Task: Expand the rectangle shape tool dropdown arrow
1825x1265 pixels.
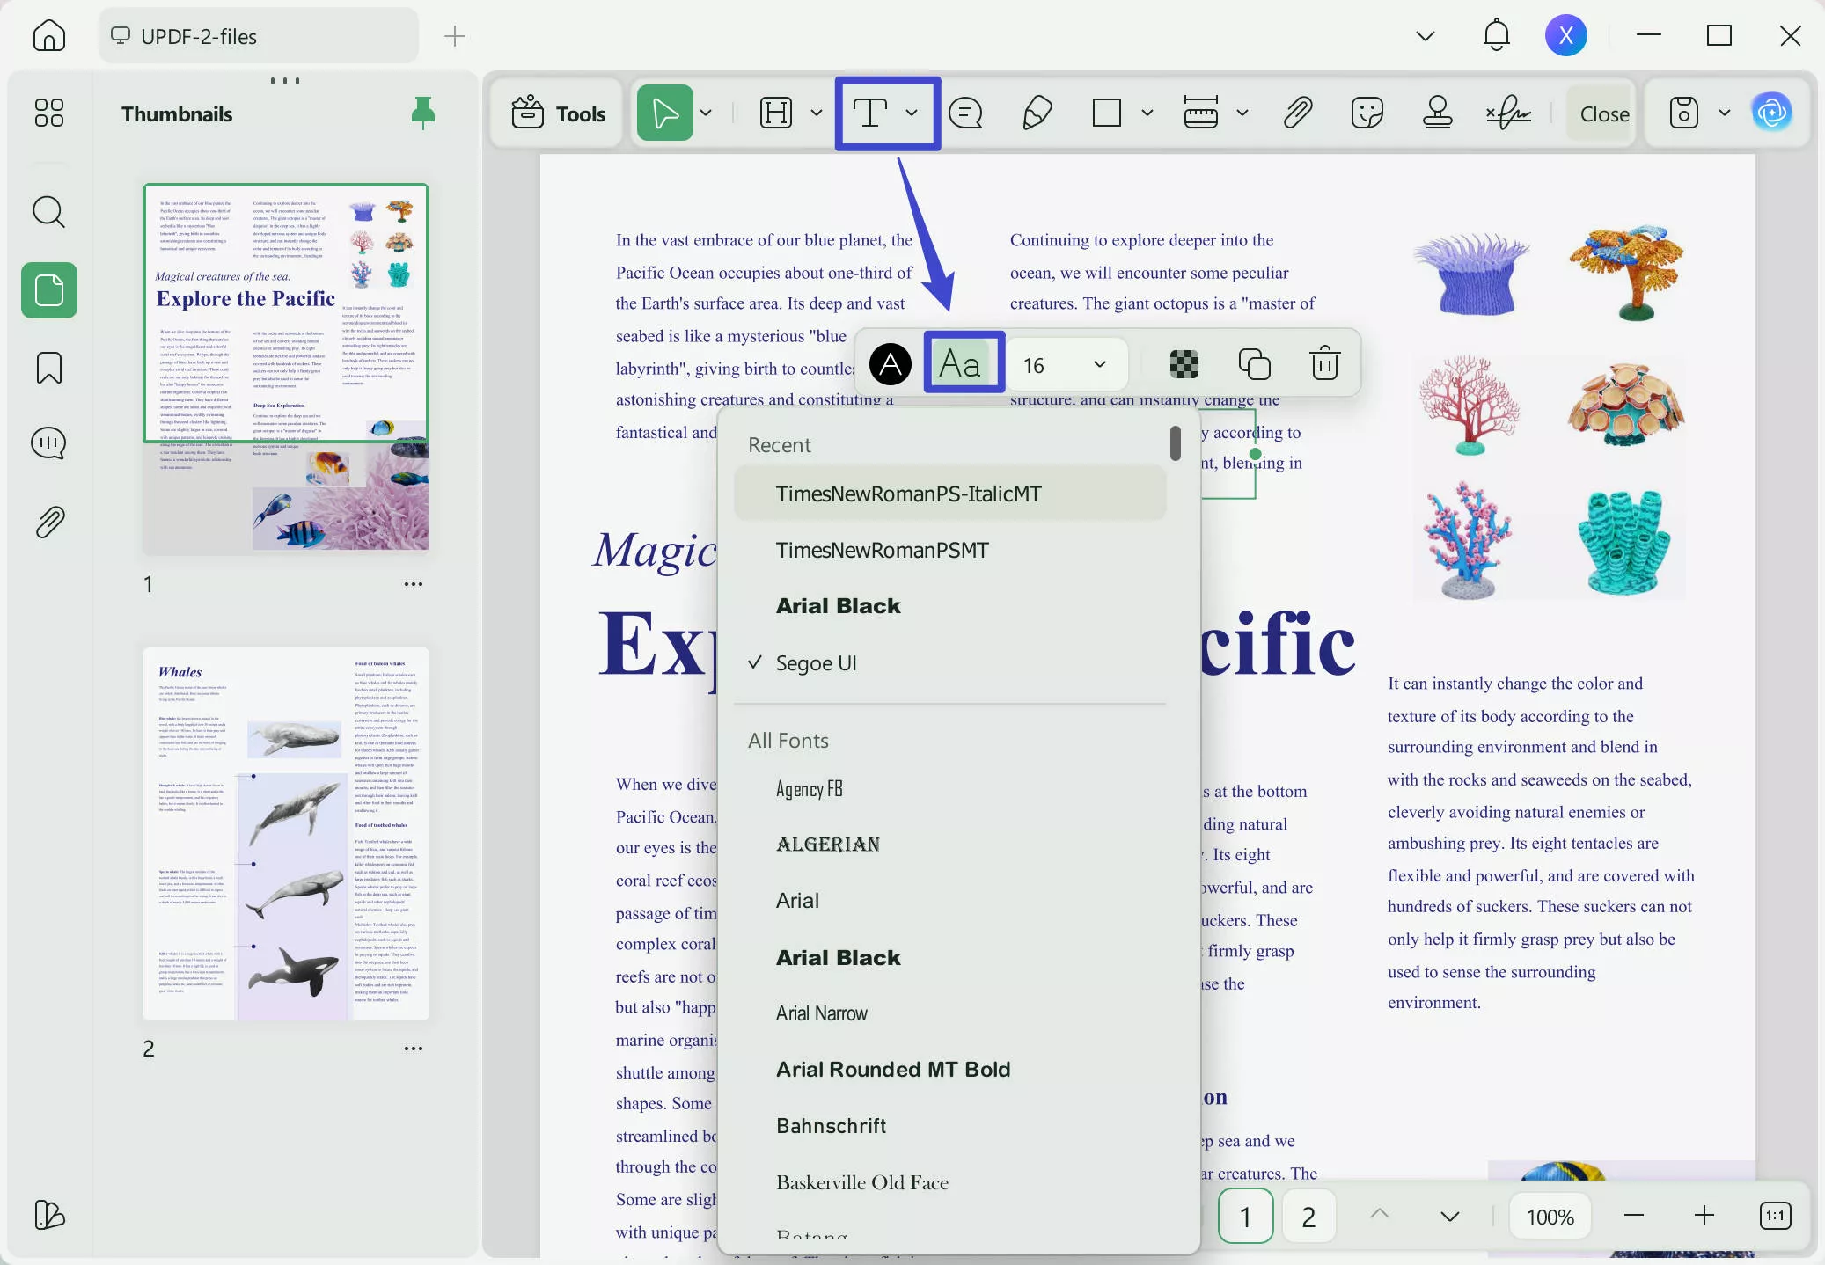Action: (x=1147, y=113)
